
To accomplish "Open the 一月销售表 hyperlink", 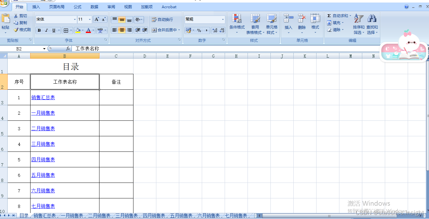I will point(43,113).
